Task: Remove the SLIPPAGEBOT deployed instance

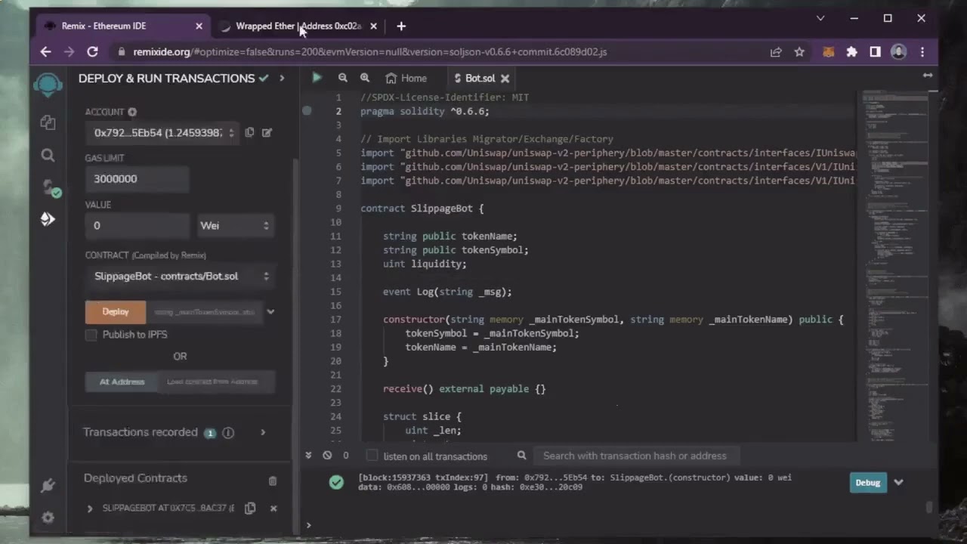Action: [x=273, y=508]
